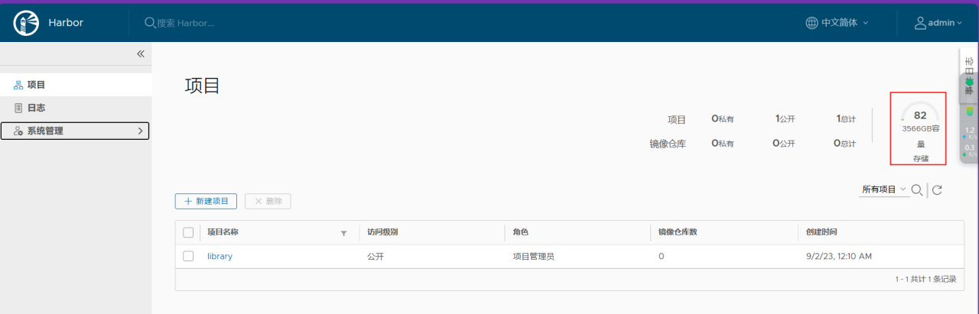
Task: Open the 中文简体 language dropdown
Action: click(838, 23)
